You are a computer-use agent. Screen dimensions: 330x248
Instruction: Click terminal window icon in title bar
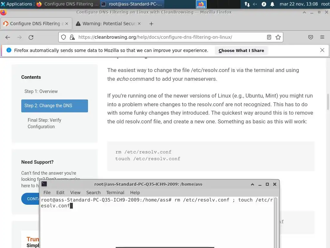point(44,184)
